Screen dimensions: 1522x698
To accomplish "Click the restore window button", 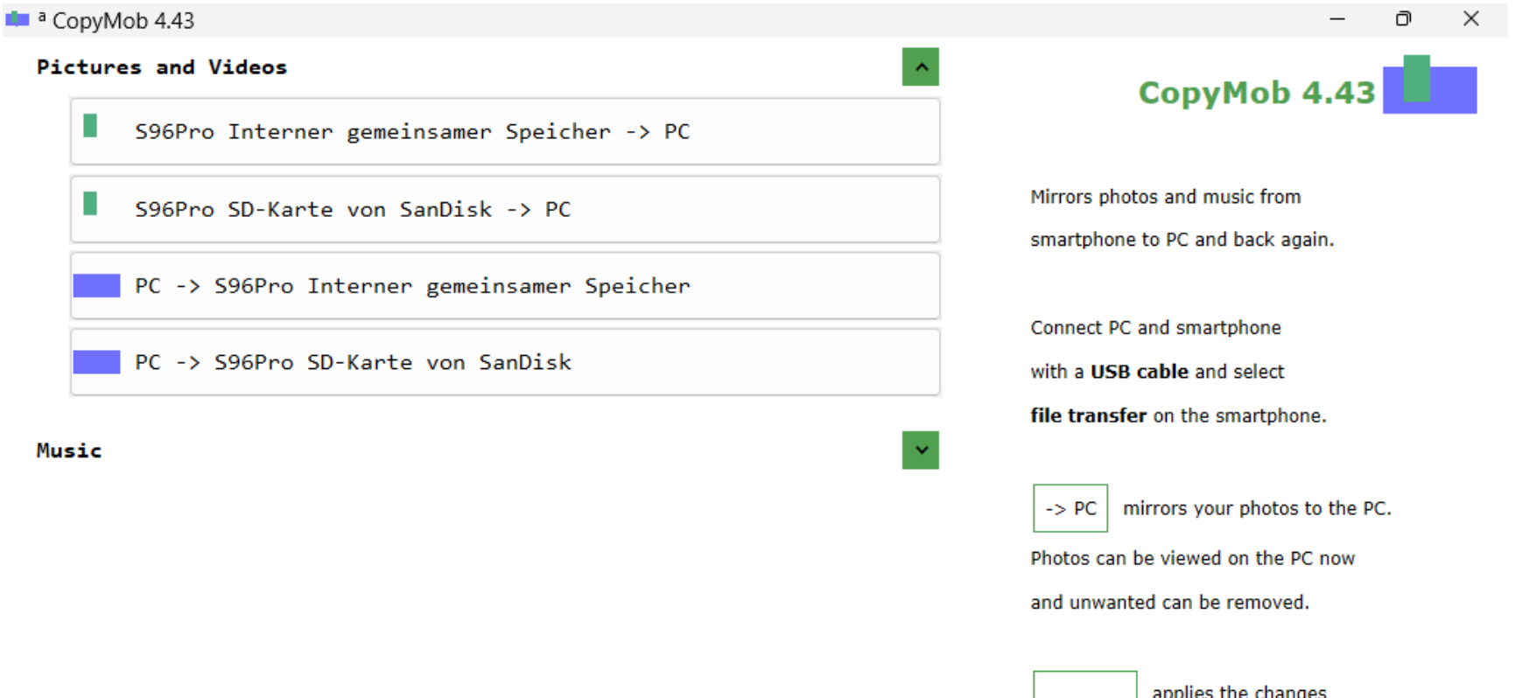I will pyautogui.click(x=1403, y=18).
